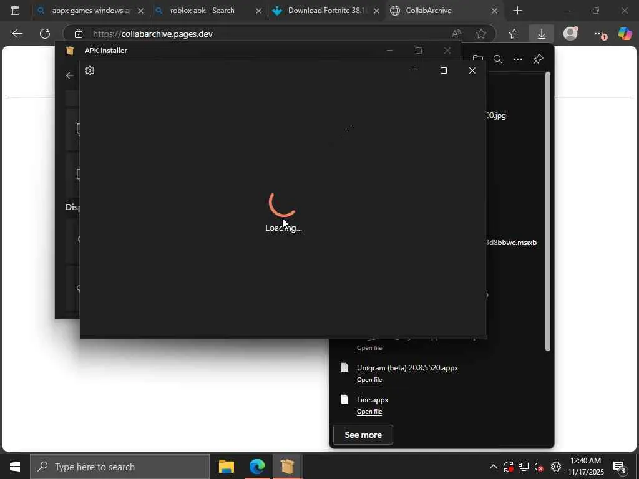Minimize the loading window
The height and width of the screenshot is (479, 639).
pos(415,70)
